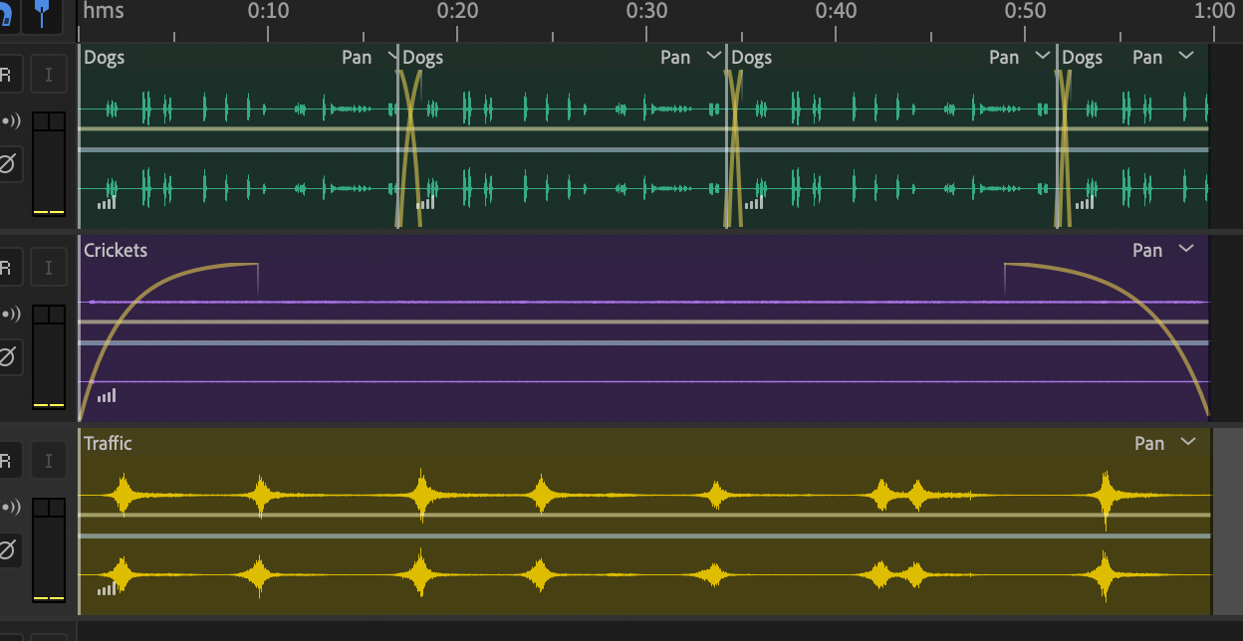This screenshot has width=1243, height=641.
Task: Select the Crickets clip name label
Action: (x=116, y=251)
